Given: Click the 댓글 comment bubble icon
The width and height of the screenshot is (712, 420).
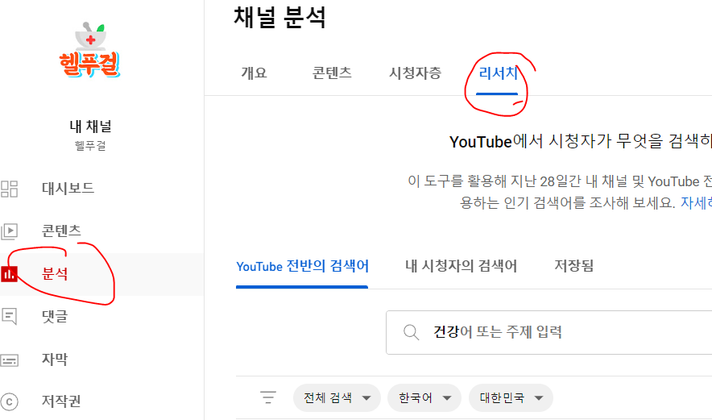Looking at the screenshot, I should point(9,316).
